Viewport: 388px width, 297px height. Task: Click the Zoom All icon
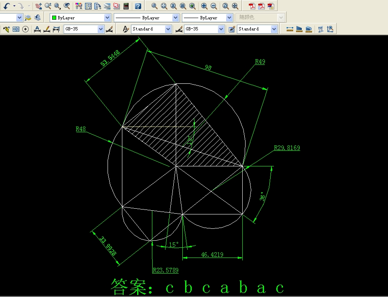(225, 6)
